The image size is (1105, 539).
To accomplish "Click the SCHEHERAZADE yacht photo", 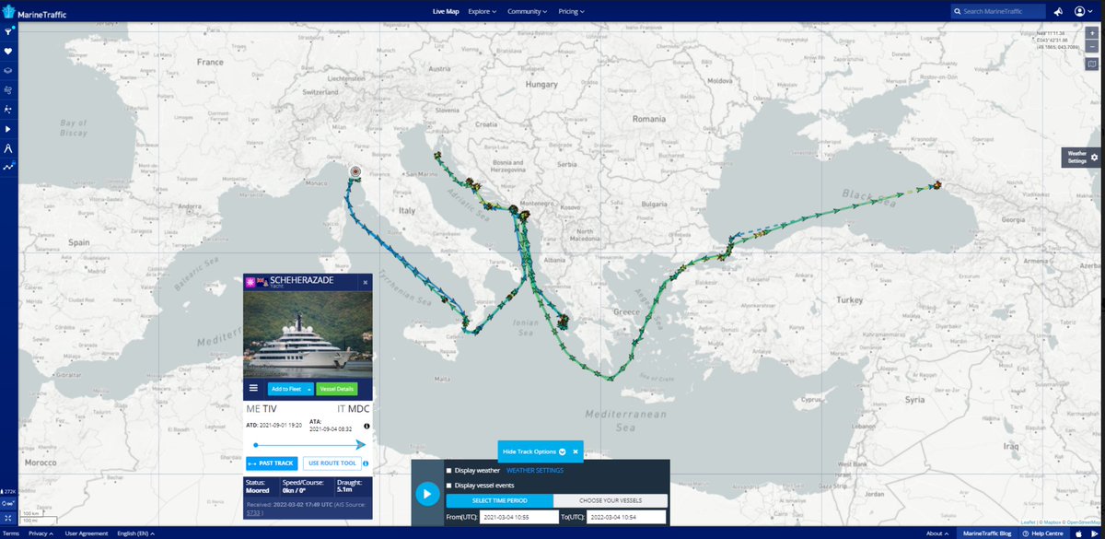I will 308,335.
